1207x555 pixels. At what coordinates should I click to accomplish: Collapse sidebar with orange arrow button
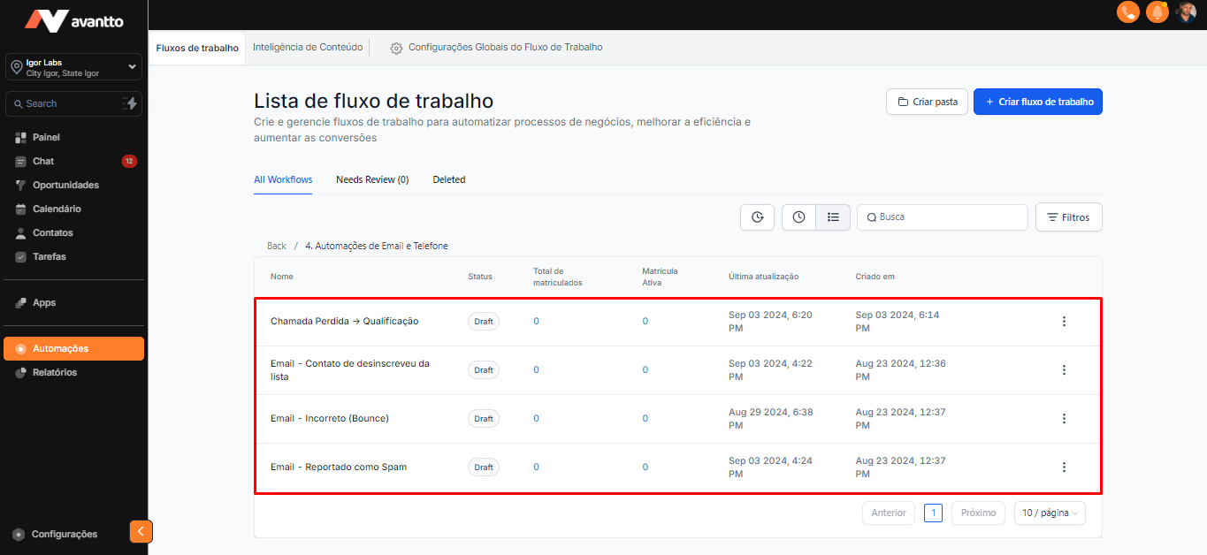tap(141, 531)
